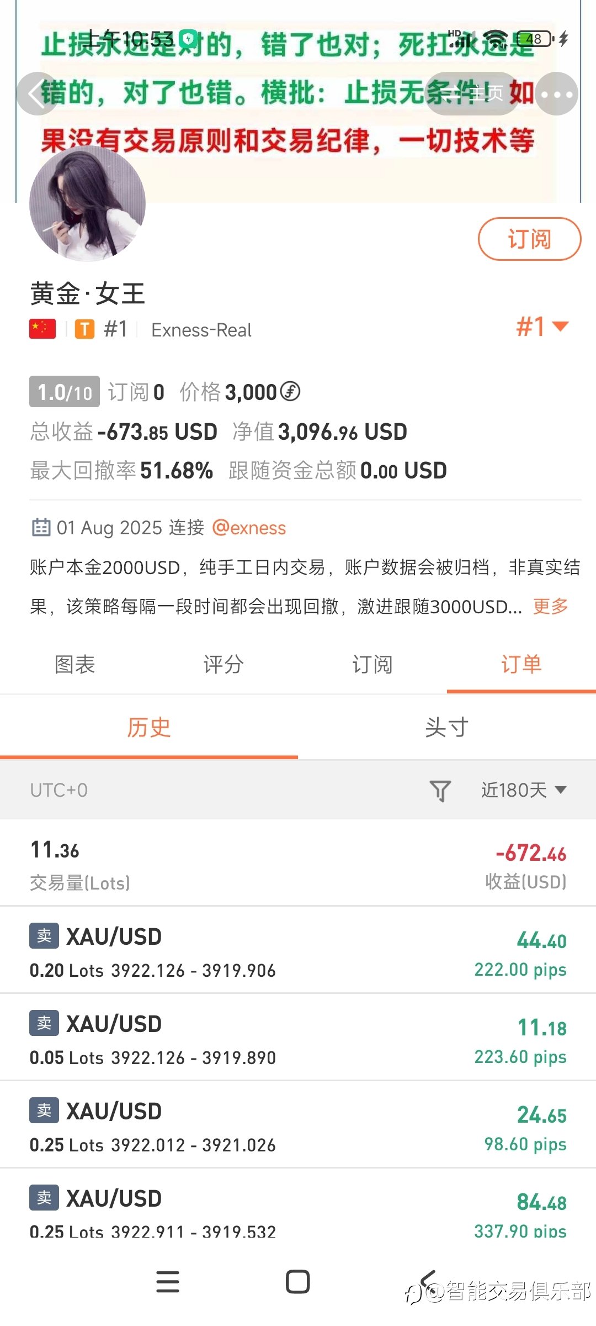596x1326 pixels.
Task: Open the 近180天 time range dropdown
Action: (x=523, y=790)
